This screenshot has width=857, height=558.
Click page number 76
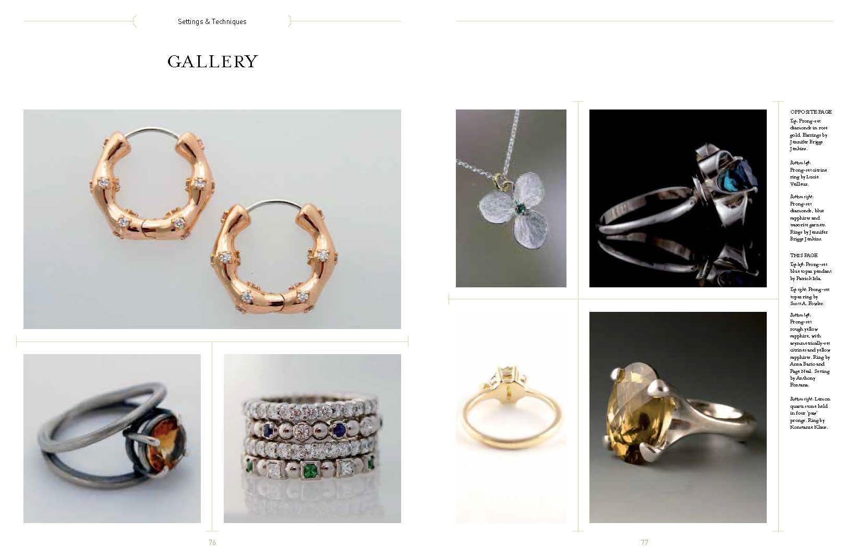pos(212,542)
